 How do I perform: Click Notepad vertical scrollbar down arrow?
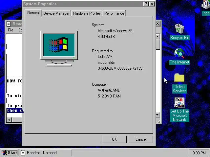click(157, 115)
